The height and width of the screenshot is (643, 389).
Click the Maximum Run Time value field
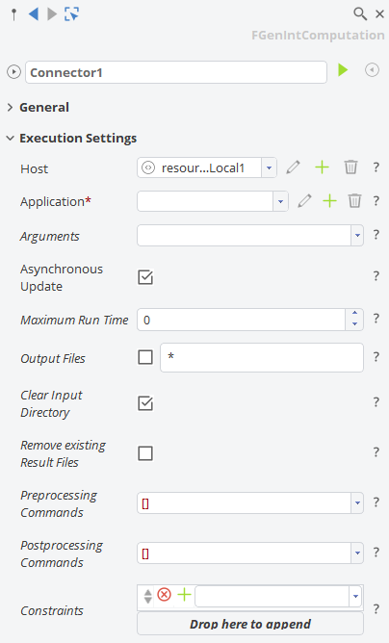(242, 320)
